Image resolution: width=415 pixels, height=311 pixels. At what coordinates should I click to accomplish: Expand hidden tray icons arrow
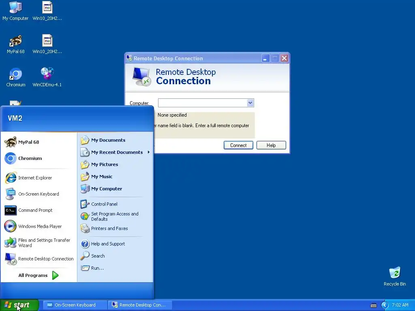click(x=384, y=305)
